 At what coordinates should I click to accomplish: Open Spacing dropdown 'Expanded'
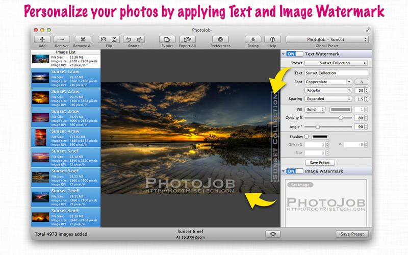(x=328, y=99)
